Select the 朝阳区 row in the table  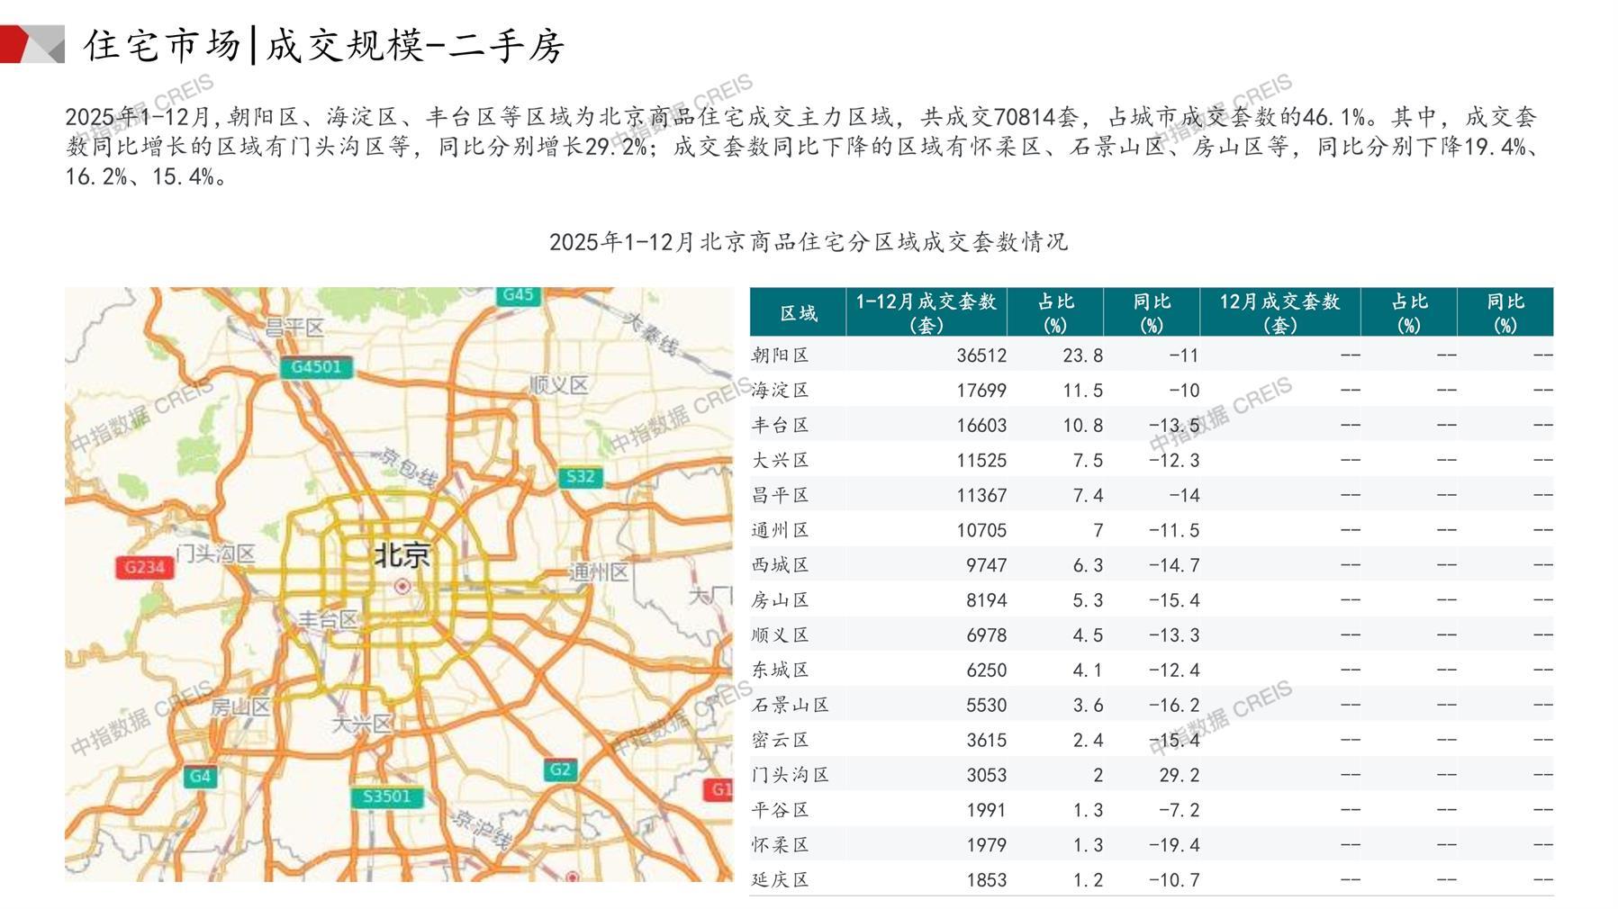pyautogui.click(x=781, y=355)
